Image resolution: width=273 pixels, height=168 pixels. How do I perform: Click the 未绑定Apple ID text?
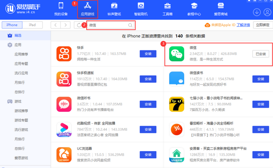[x=223, y=25]
